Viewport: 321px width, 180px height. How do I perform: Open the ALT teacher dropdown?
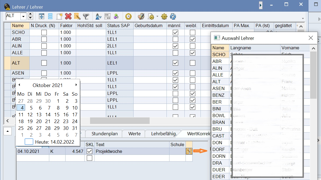click(23, 16)
